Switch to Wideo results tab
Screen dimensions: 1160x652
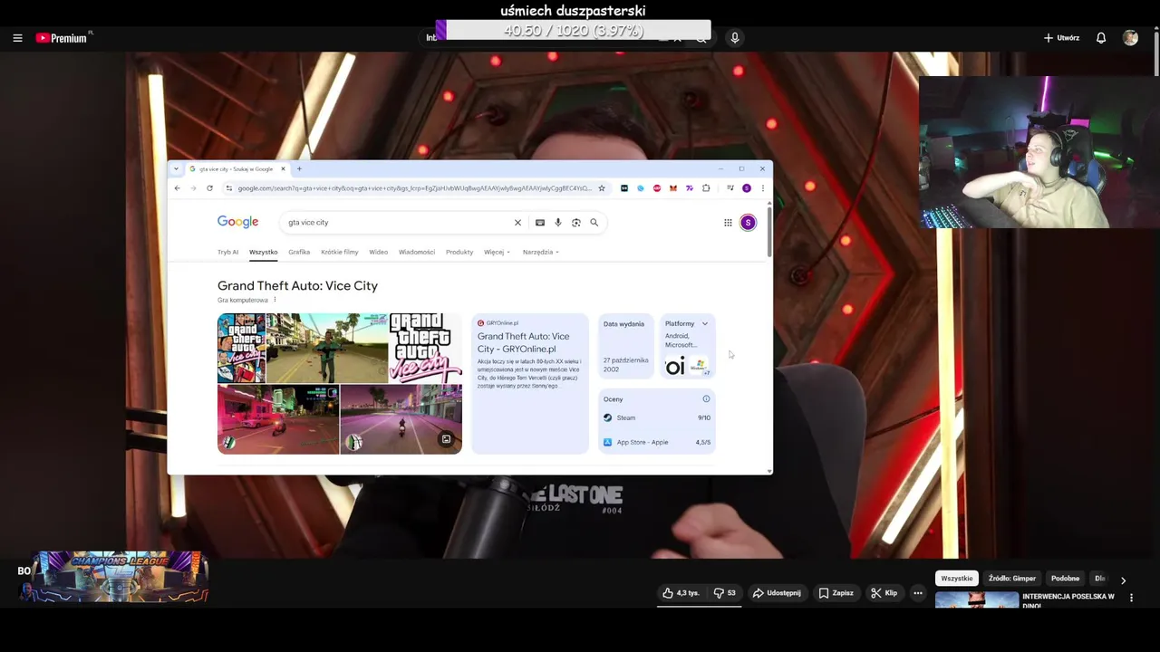pos(379,252)
